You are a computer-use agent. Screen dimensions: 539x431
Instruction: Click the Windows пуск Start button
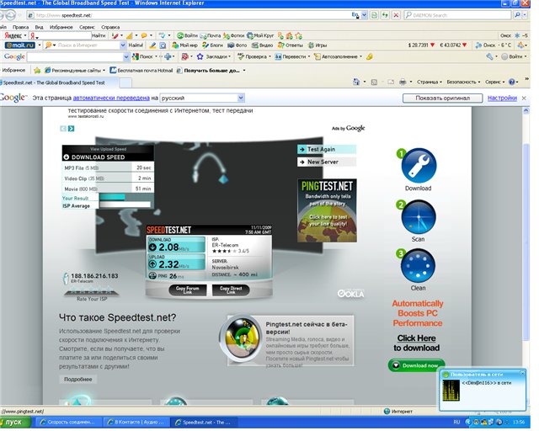click(x=15, y=422)
